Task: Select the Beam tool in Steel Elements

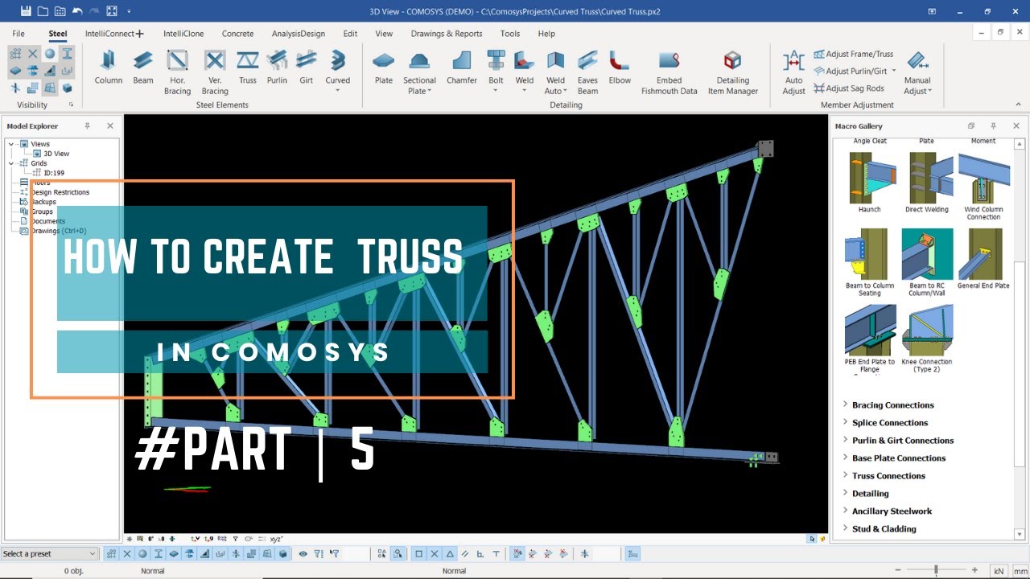Action: [143, 67]
